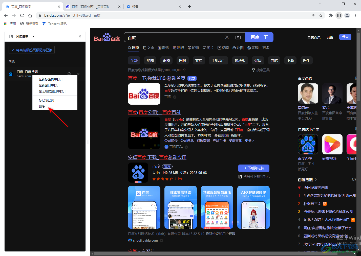361x256 pixels.
Task: Select the 贴吧 search category
Action: point(178,48)
